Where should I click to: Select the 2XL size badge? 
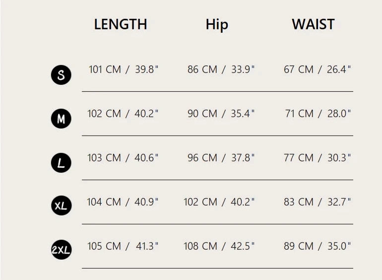click(x=61, y=250)
